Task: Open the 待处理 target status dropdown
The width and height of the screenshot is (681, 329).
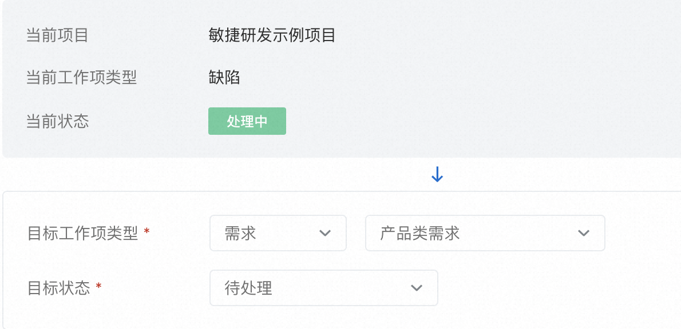Action: point(323,288)
